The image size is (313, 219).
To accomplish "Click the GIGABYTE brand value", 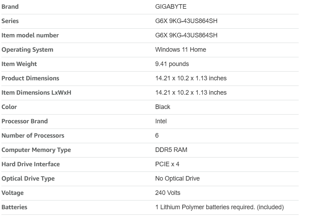I will coord(171,7).
